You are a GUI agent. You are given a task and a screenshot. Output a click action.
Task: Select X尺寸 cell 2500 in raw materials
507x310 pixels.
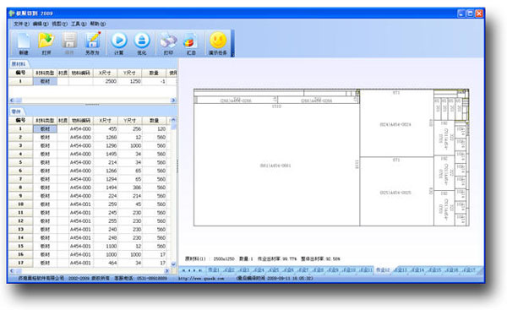pyautogui.click(x=105, y=81)
